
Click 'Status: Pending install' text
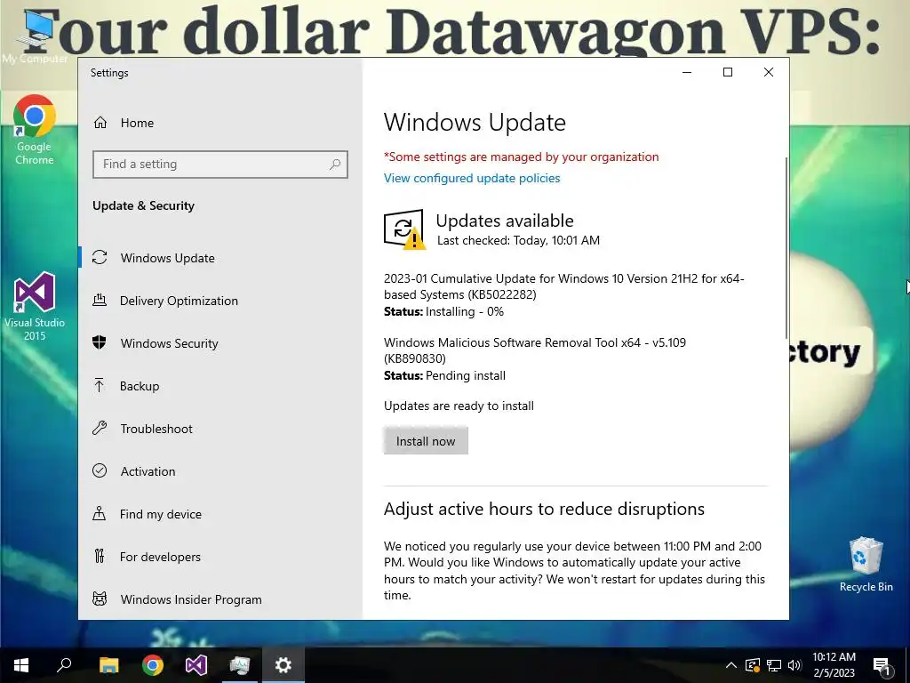pyautogui.click(x=444, y=376)
